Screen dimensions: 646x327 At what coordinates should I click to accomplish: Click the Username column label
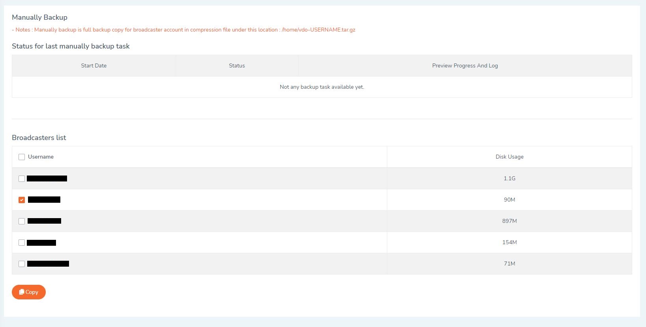pos(41,157)
